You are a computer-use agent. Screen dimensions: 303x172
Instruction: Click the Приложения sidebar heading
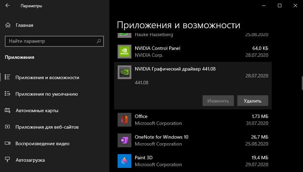tap(20, 57)
